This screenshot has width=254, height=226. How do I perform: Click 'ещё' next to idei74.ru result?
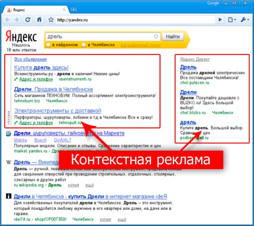click(122, 220)
